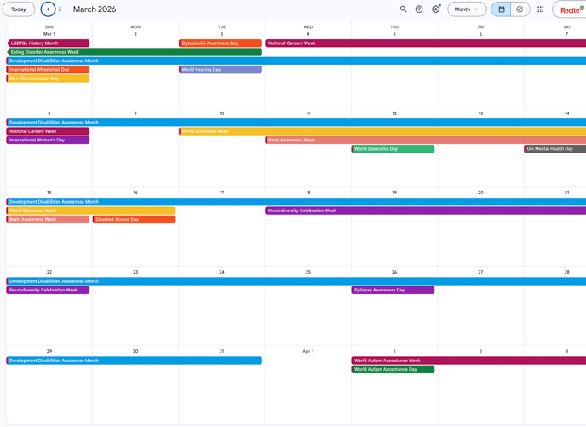The width and height of the screenshot is (586, 427).
Task: Select the Dyscalculia Awareness Day event
Action: pyautogui.click(x=221, y=43)
